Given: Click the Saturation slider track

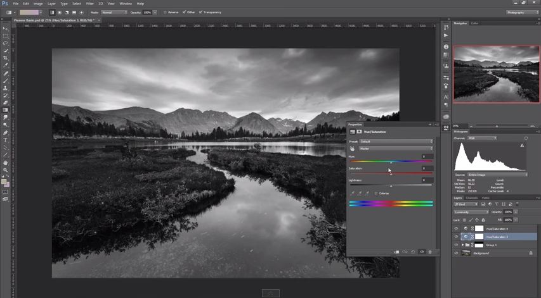Looking at the screenshot, I should pos(391,174).
